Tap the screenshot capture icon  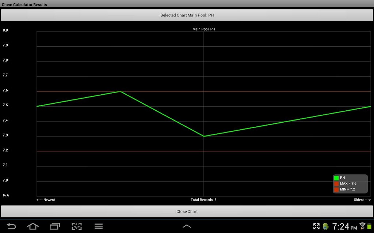[77, 226]
